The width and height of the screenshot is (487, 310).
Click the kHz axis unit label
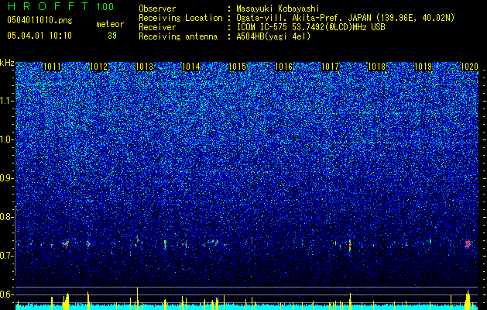click(x=7, y=63)
